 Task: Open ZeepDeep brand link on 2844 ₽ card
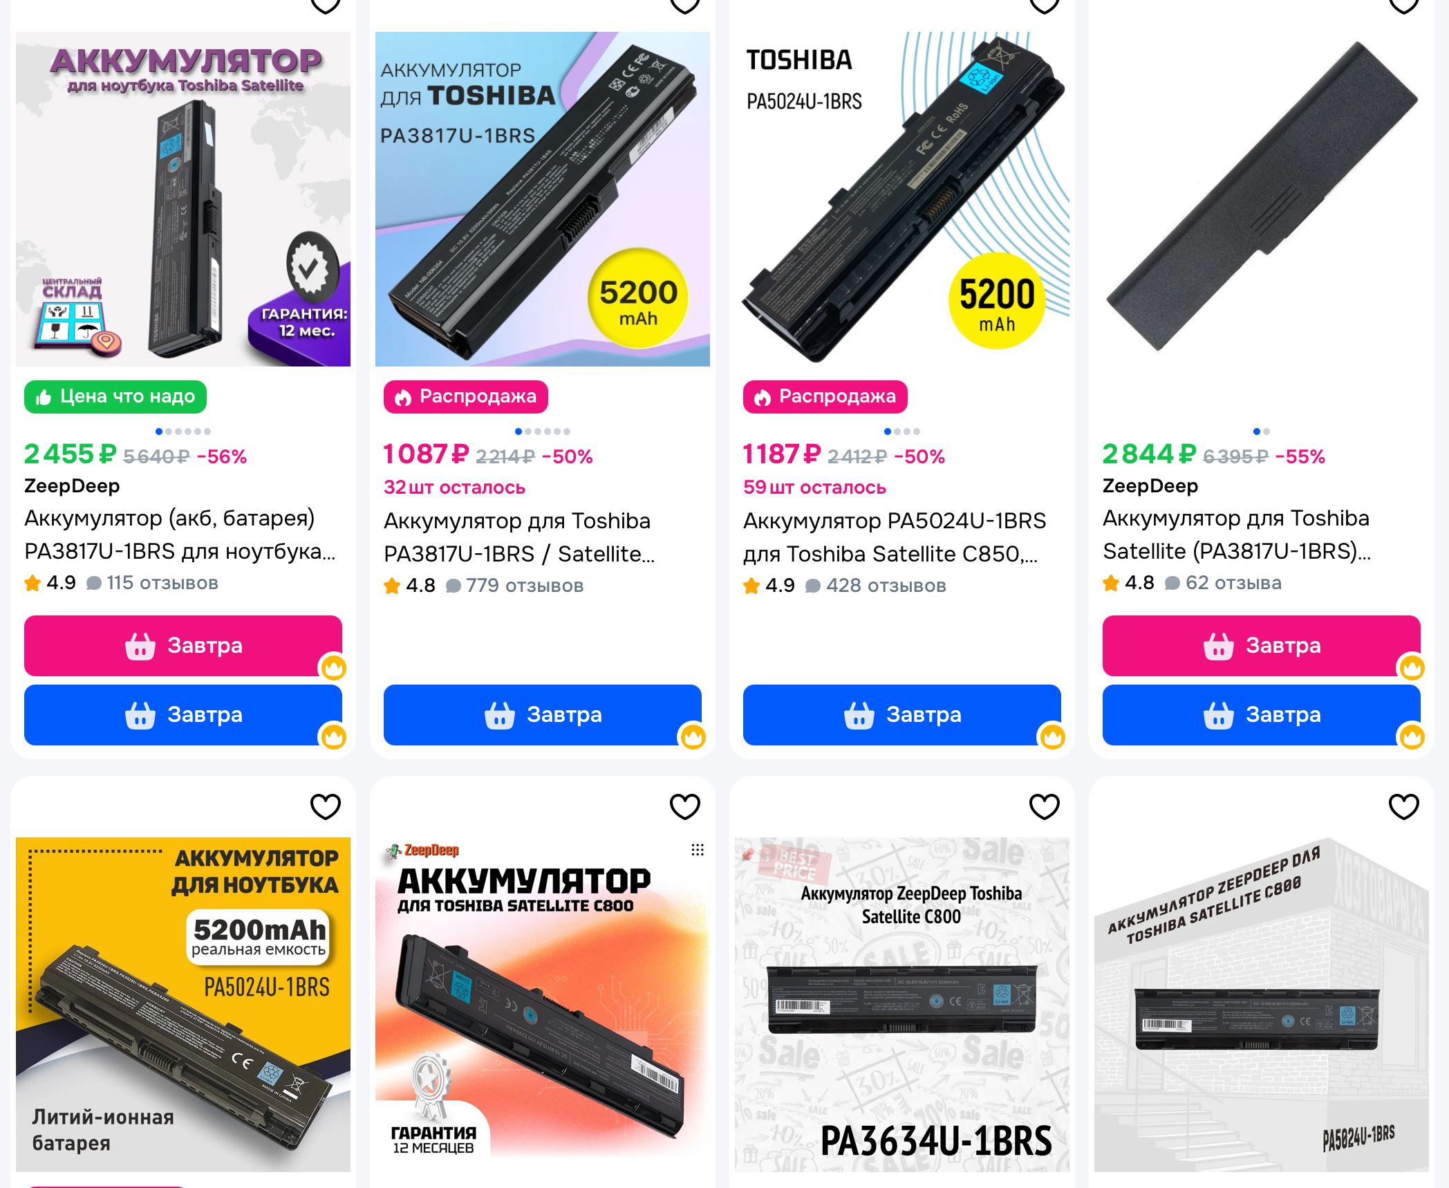point(1150,486)
